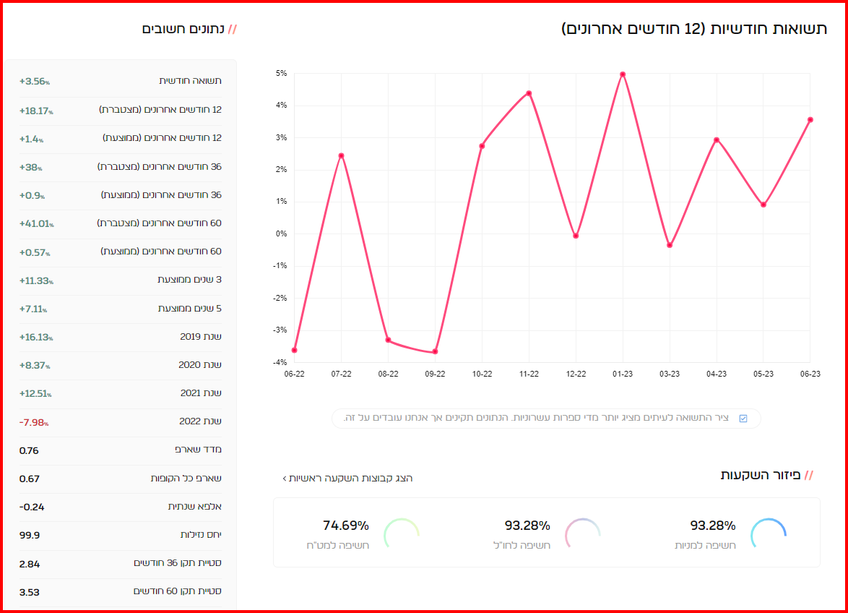
Task: Click the 'נתונים חשובים' section heading
Action: [183, 29]
